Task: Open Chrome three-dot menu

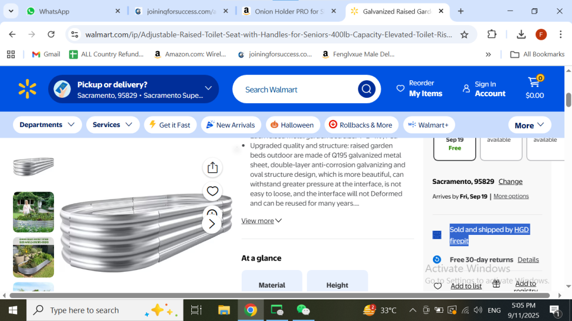Action: click(x=560, y=35)
